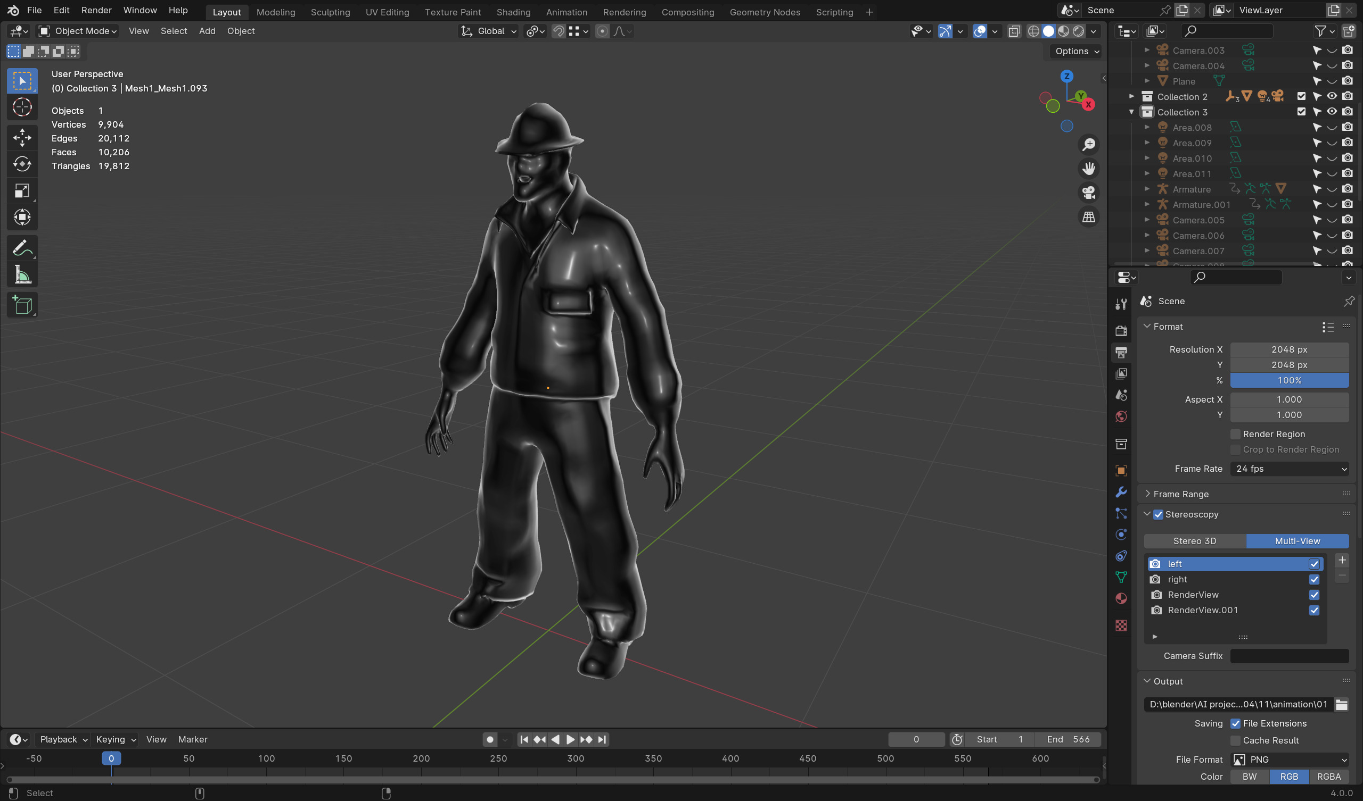Viewport: 1363px width, 801px height.
Task: Toggle auto keying record button
Action: [x=490, y=739]
